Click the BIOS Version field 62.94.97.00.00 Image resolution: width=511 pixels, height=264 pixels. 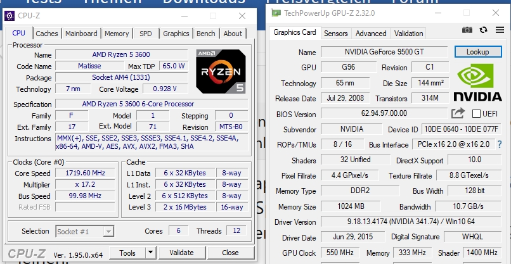[x=384, y=113]
